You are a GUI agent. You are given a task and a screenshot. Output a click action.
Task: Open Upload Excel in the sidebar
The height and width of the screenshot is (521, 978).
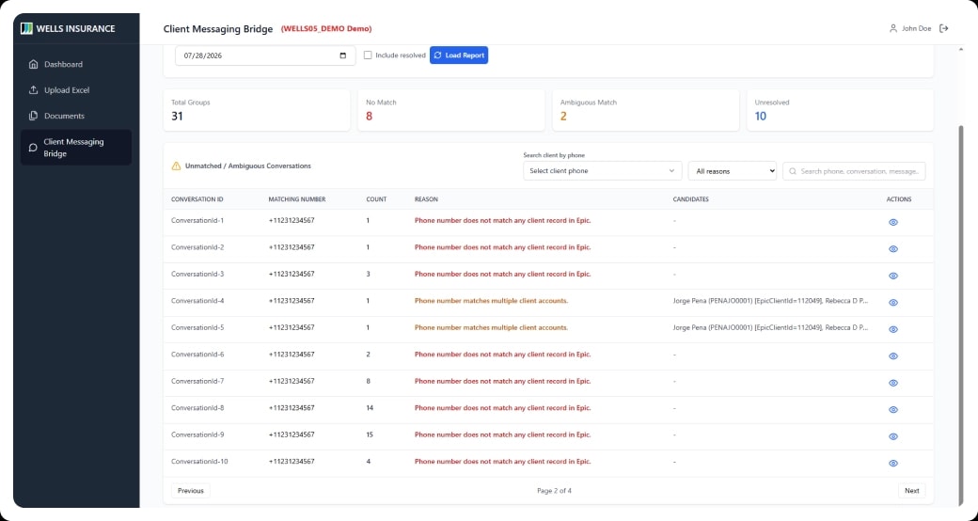75,90
